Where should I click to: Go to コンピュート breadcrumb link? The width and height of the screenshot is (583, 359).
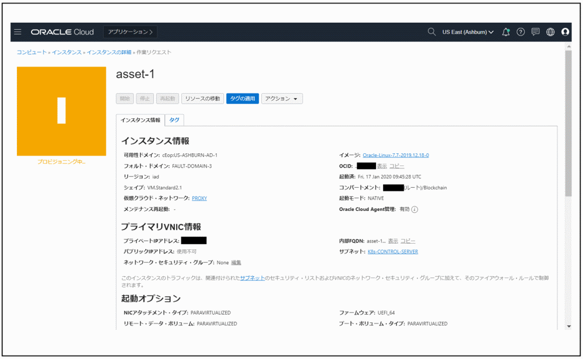(31, 52)
